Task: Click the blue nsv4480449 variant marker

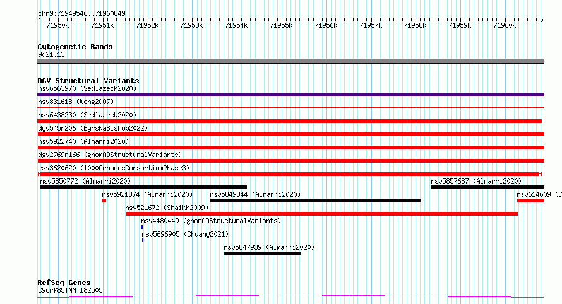Action: [142, 227]
